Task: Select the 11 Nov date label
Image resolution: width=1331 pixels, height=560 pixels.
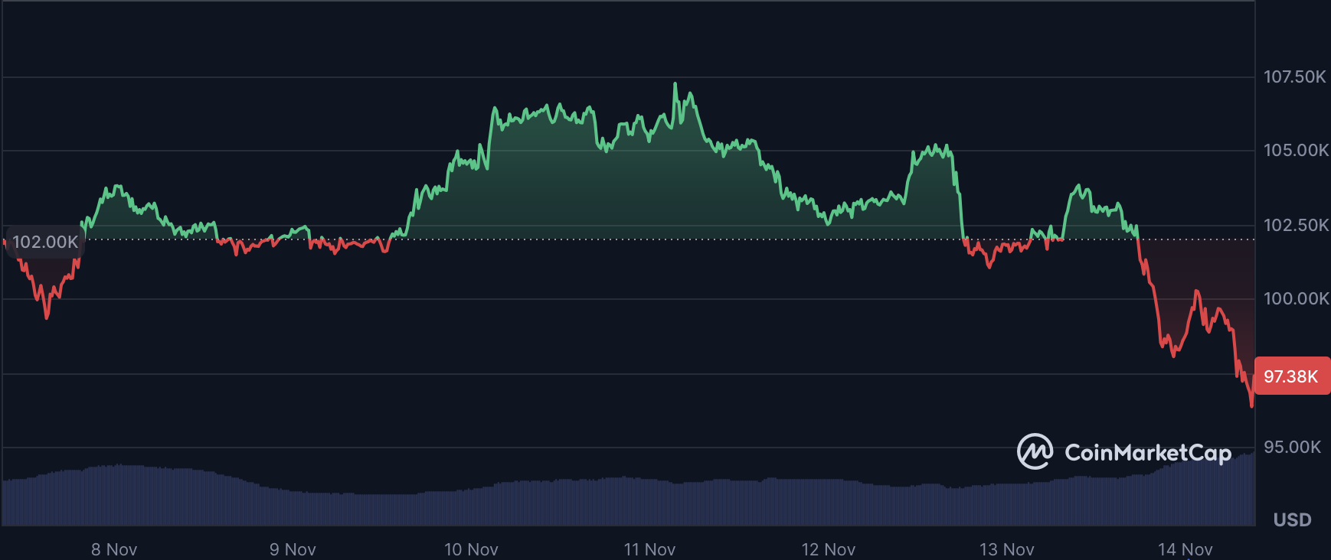Action: 649,549
